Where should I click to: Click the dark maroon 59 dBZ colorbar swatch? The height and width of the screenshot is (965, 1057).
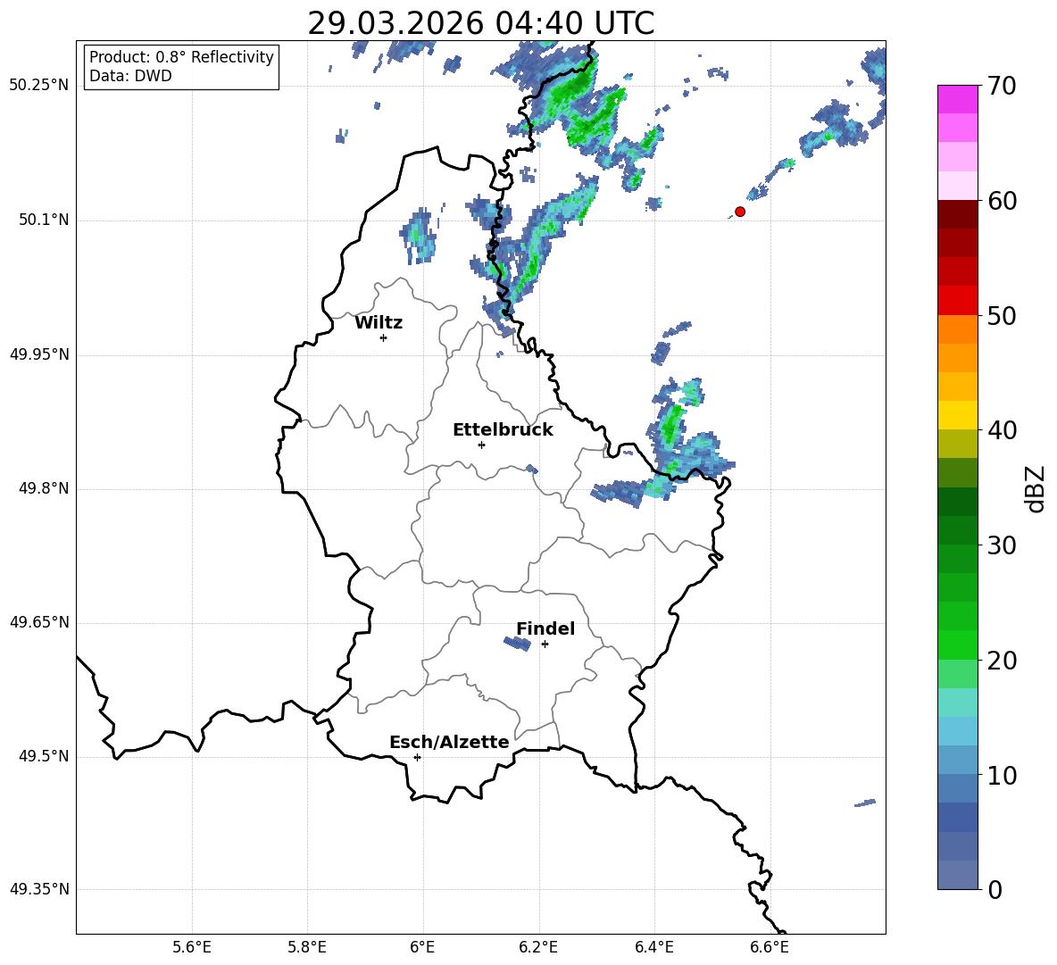pos(958,214)
